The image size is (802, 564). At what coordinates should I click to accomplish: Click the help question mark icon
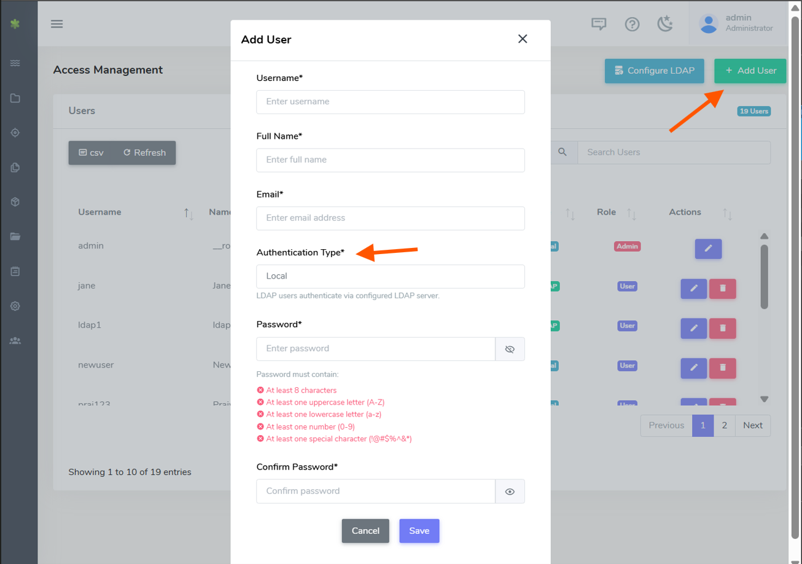(632, 24)
